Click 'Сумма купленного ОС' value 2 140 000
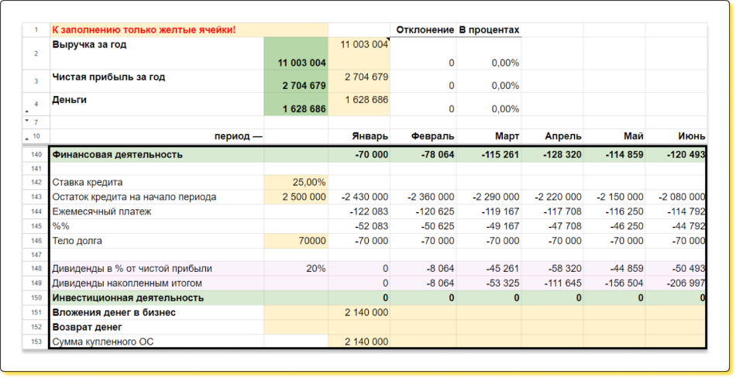The image size is (736, 378). (359, 341)
